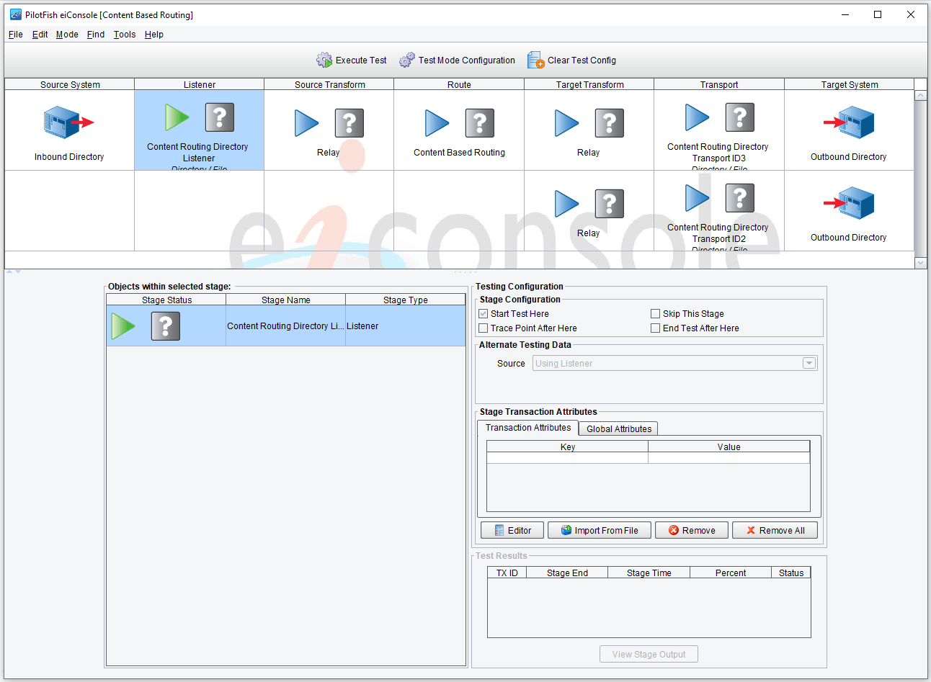
Task: Open the Source dropdown Using Listener
Action: click(674, 364)
